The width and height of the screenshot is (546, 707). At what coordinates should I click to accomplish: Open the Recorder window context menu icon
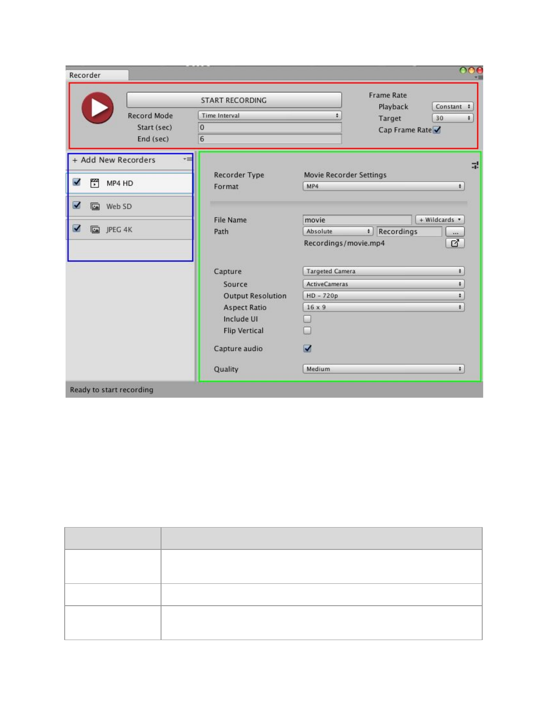tap(479, 77)
